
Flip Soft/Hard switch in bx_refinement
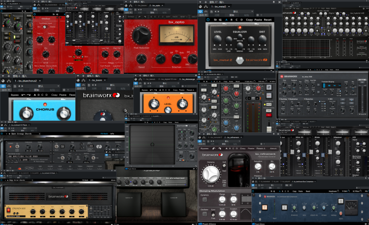(x=224, y=166)
